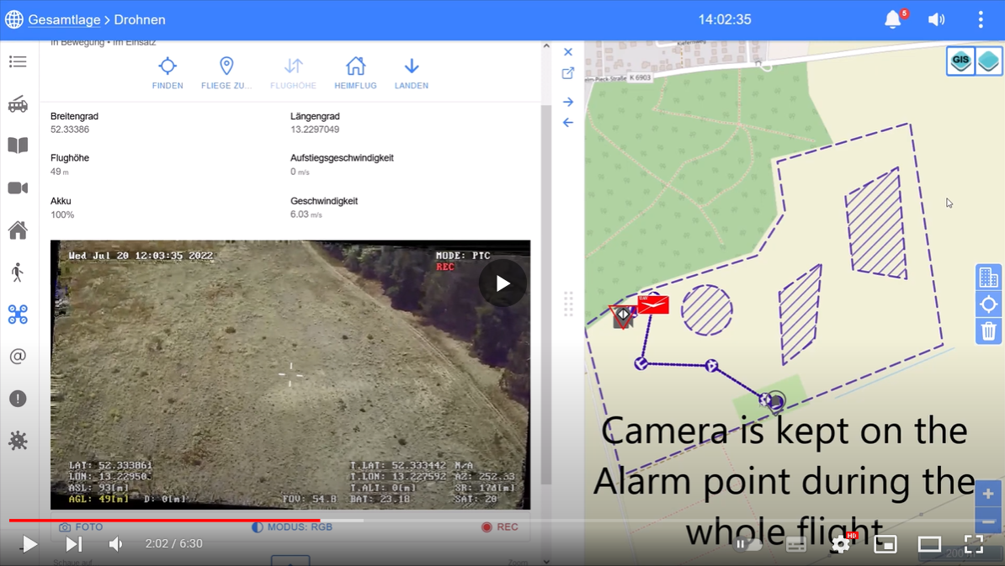Open the alert exclamation sidebar icon
Viewport: 1005px width, 566px height.
pyautogui.click(x=18, y=399)
